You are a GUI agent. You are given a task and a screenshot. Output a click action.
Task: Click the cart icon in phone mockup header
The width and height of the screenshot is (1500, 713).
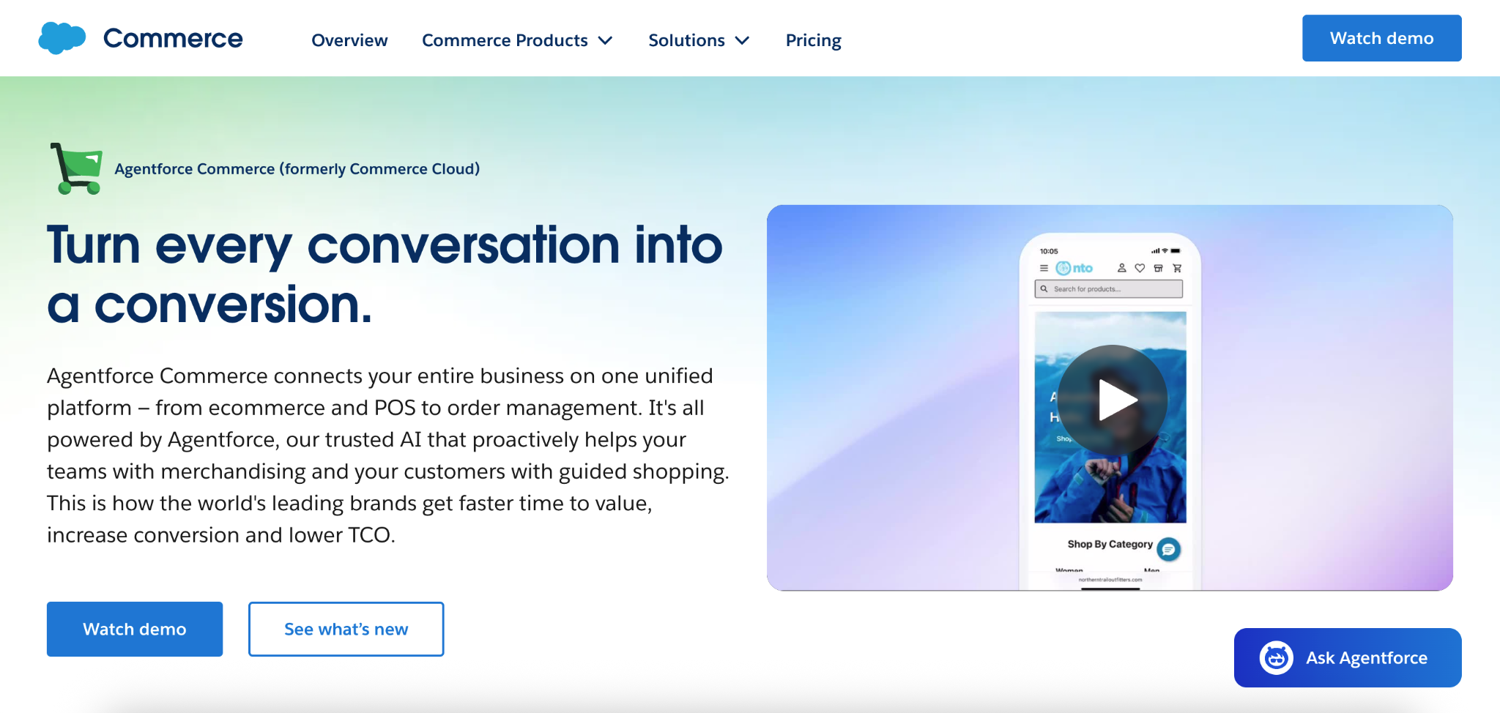click(1177, 268)
